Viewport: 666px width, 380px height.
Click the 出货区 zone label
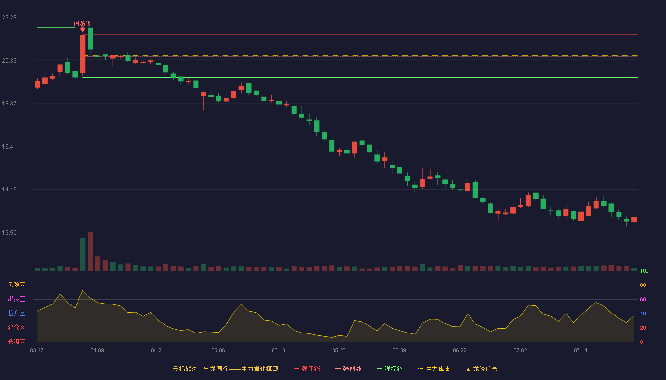click(x=16, y=299)
